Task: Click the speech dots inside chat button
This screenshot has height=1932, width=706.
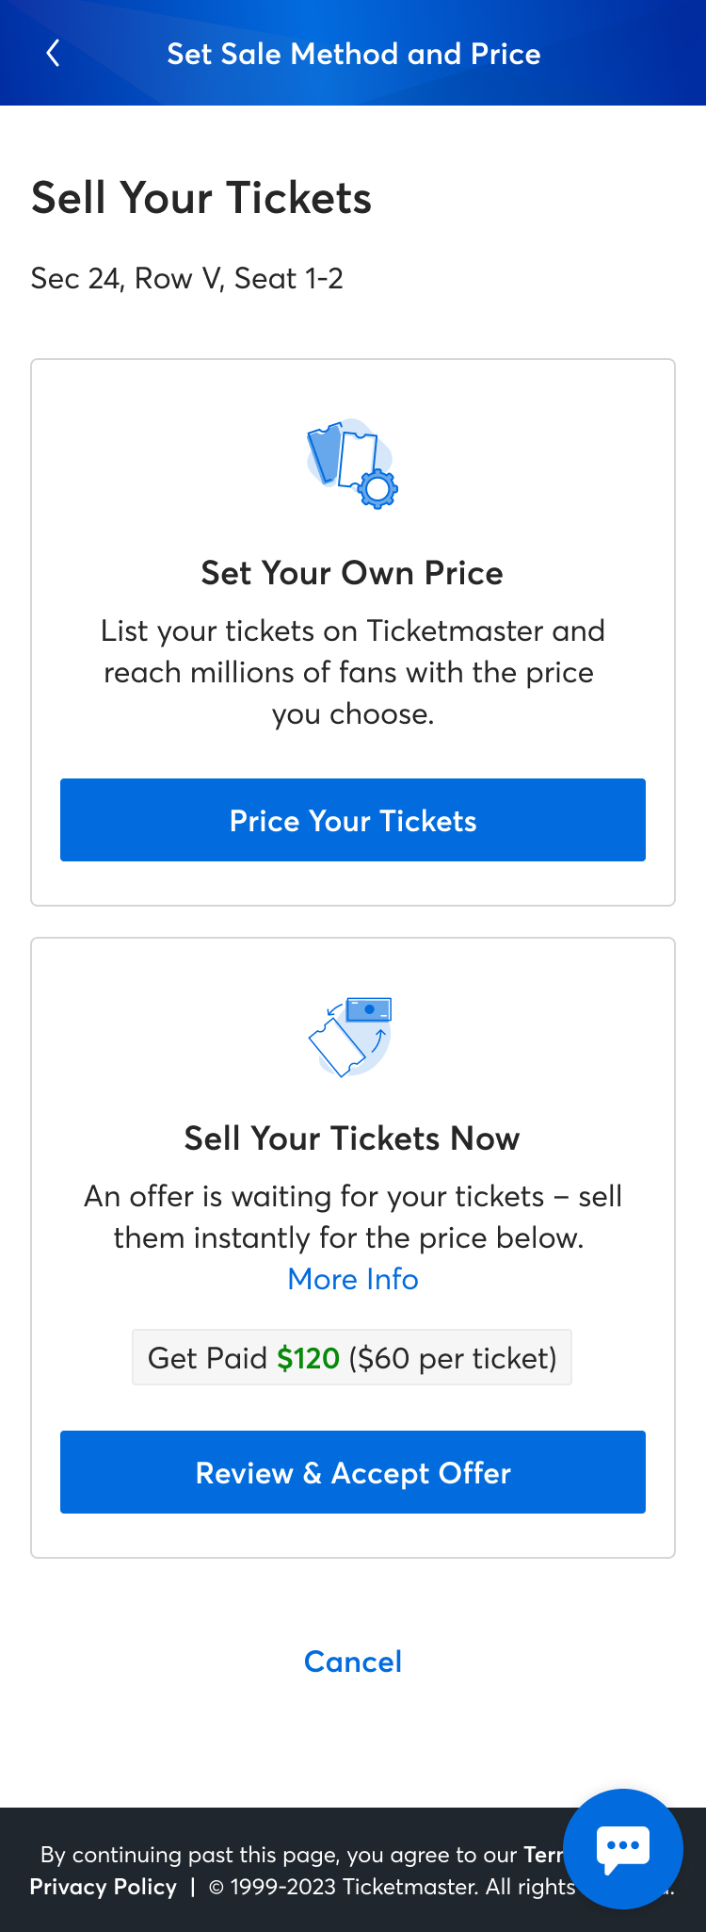Action: (x=623, y=1845)
